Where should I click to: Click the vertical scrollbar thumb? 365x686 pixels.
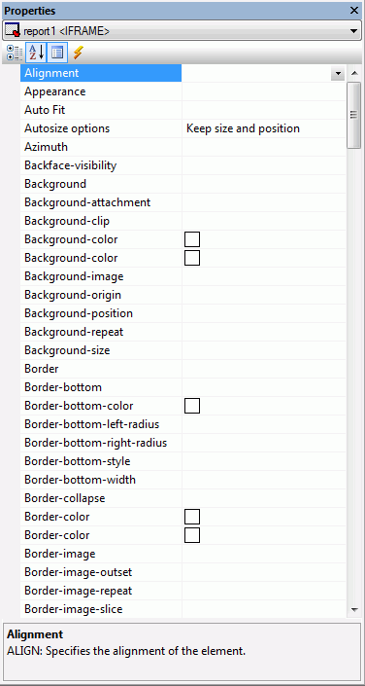(x=354, y=115)
